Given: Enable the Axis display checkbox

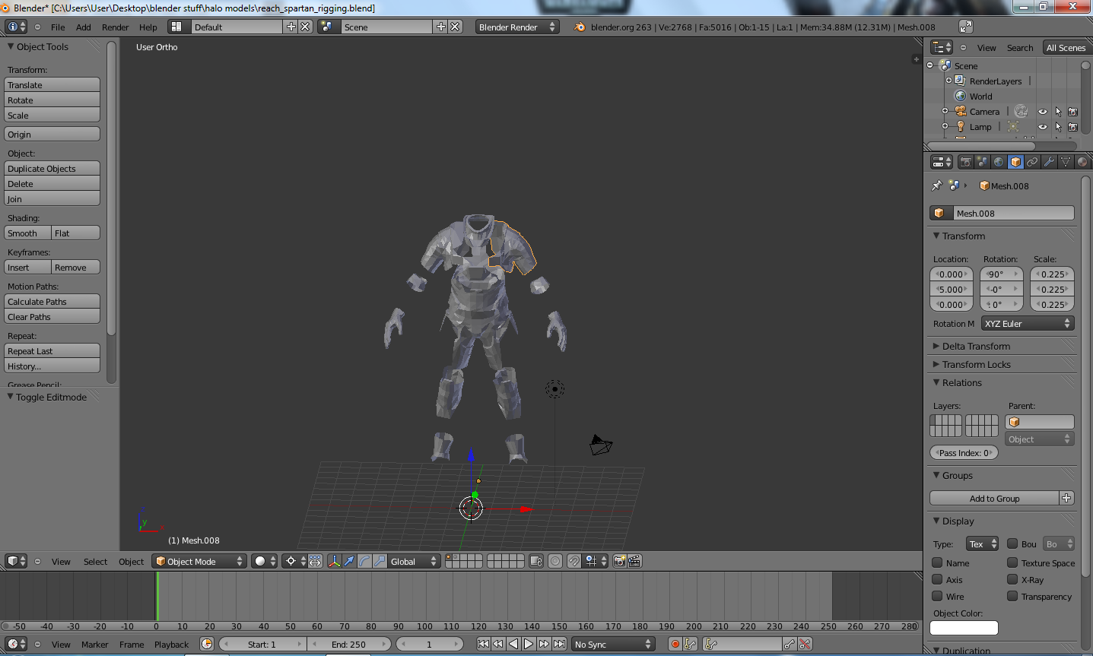Looking at the screenshot, I should [937, 580].
